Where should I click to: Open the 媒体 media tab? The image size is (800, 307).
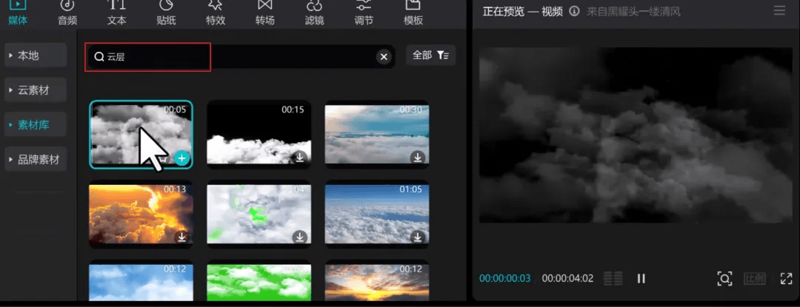tap(18, 13)
